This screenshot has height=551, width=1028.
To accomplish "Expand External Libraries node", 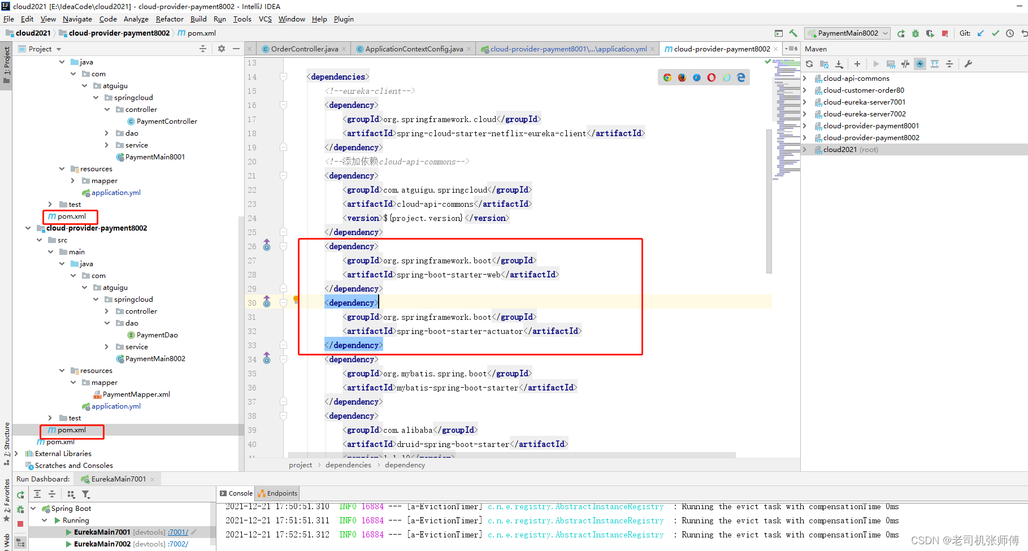I will pyautogui.click(x=16, y=453).
